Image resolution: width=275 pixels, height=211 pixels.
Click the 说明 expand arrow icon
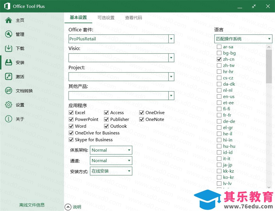[x=68, y=207]
